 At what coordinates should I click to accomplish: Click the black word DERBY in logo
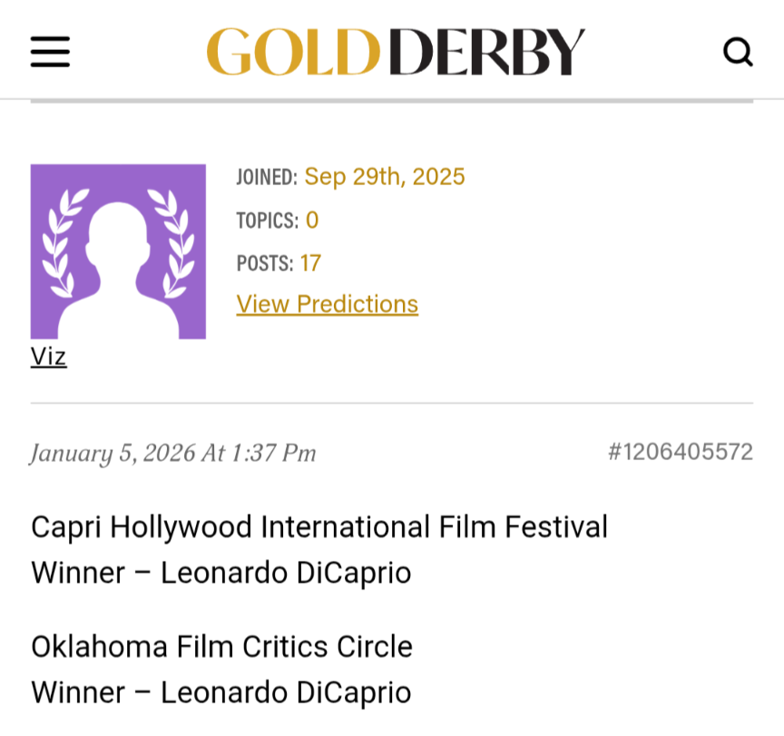click(492, 52)
